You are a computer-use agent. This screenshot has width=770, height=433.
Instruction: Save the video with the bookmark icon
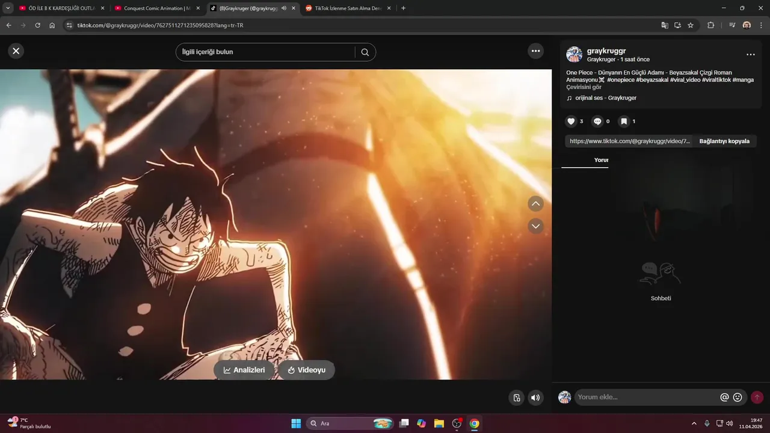(624, 121)
